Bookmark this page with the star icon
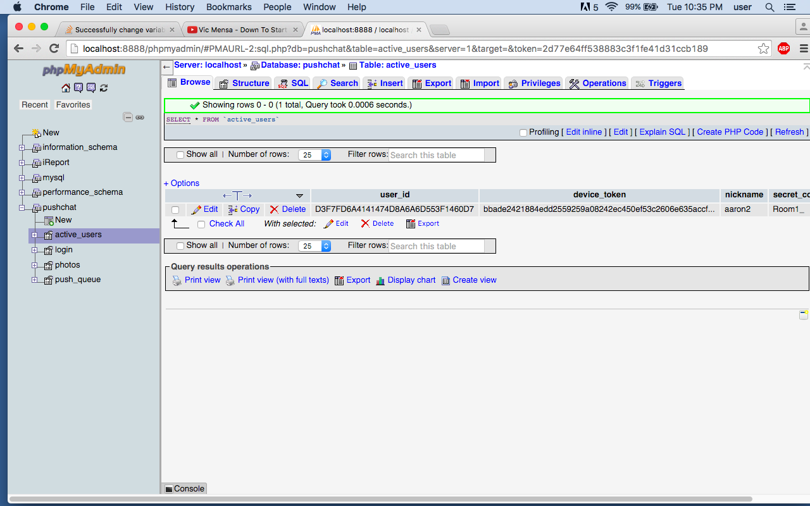 [x=764, y=49]
